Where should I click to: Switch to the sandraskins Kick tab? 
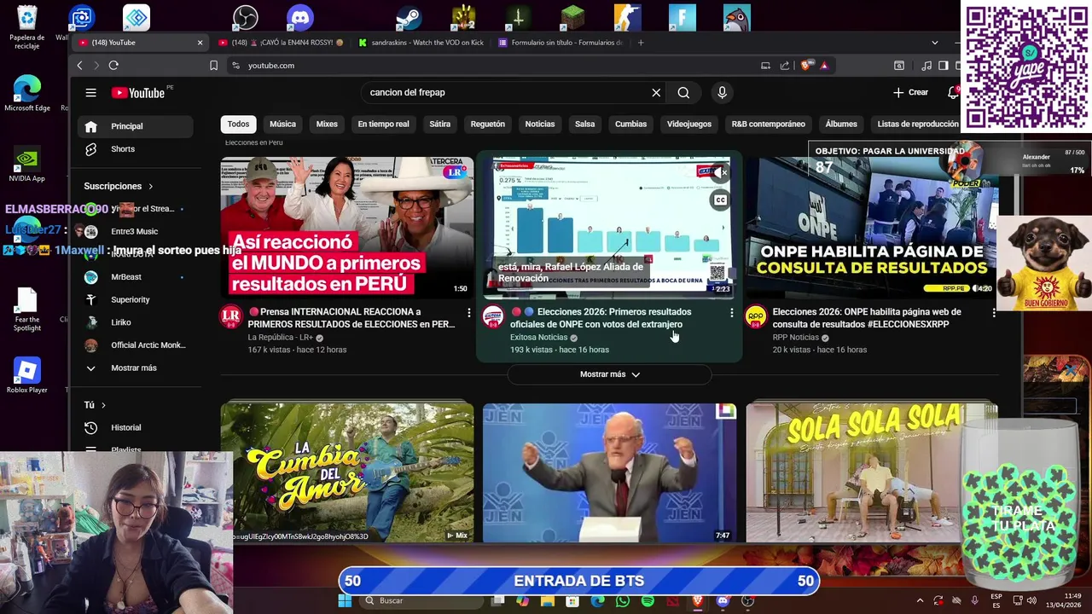421,43
